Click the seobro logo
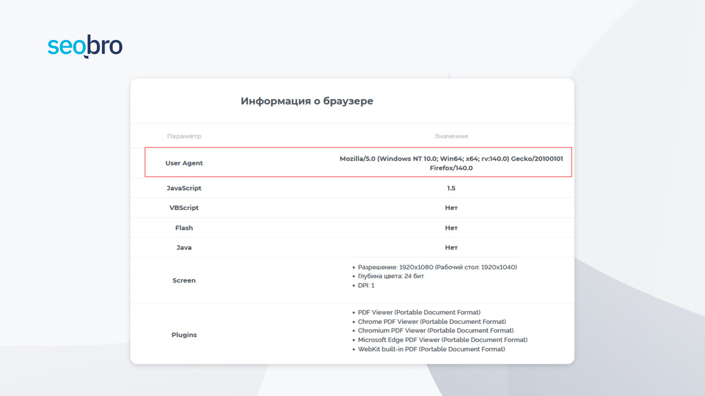 coord(85,48)
